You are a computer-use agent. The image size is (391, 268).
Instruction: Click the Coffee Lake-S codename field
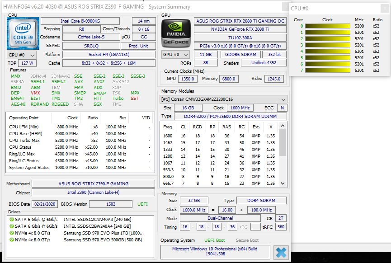[x=91, y=37]
